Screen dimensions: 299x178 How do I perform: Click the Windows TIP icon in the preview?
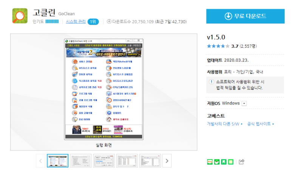(109, 106)
